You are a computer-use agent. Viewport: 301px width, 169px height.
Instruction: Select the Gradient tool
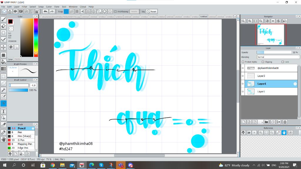4,69
